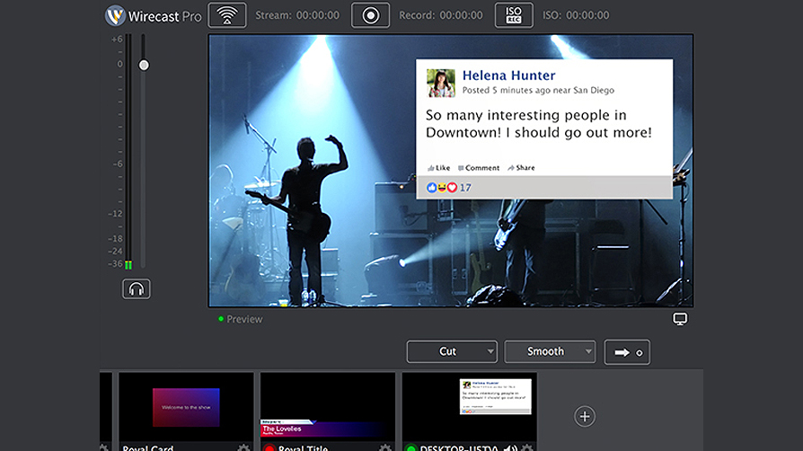Viewport: 803px width, 451px height.
Task: Start streaming with the broadcast icon
Action: point(227,15)
